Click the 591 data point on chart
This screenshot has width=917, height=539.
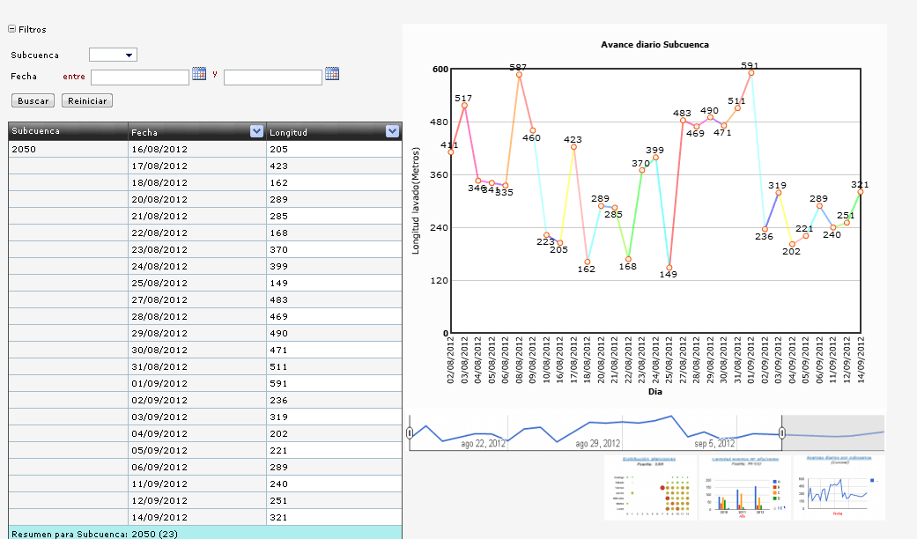click(x=751, y=73)
